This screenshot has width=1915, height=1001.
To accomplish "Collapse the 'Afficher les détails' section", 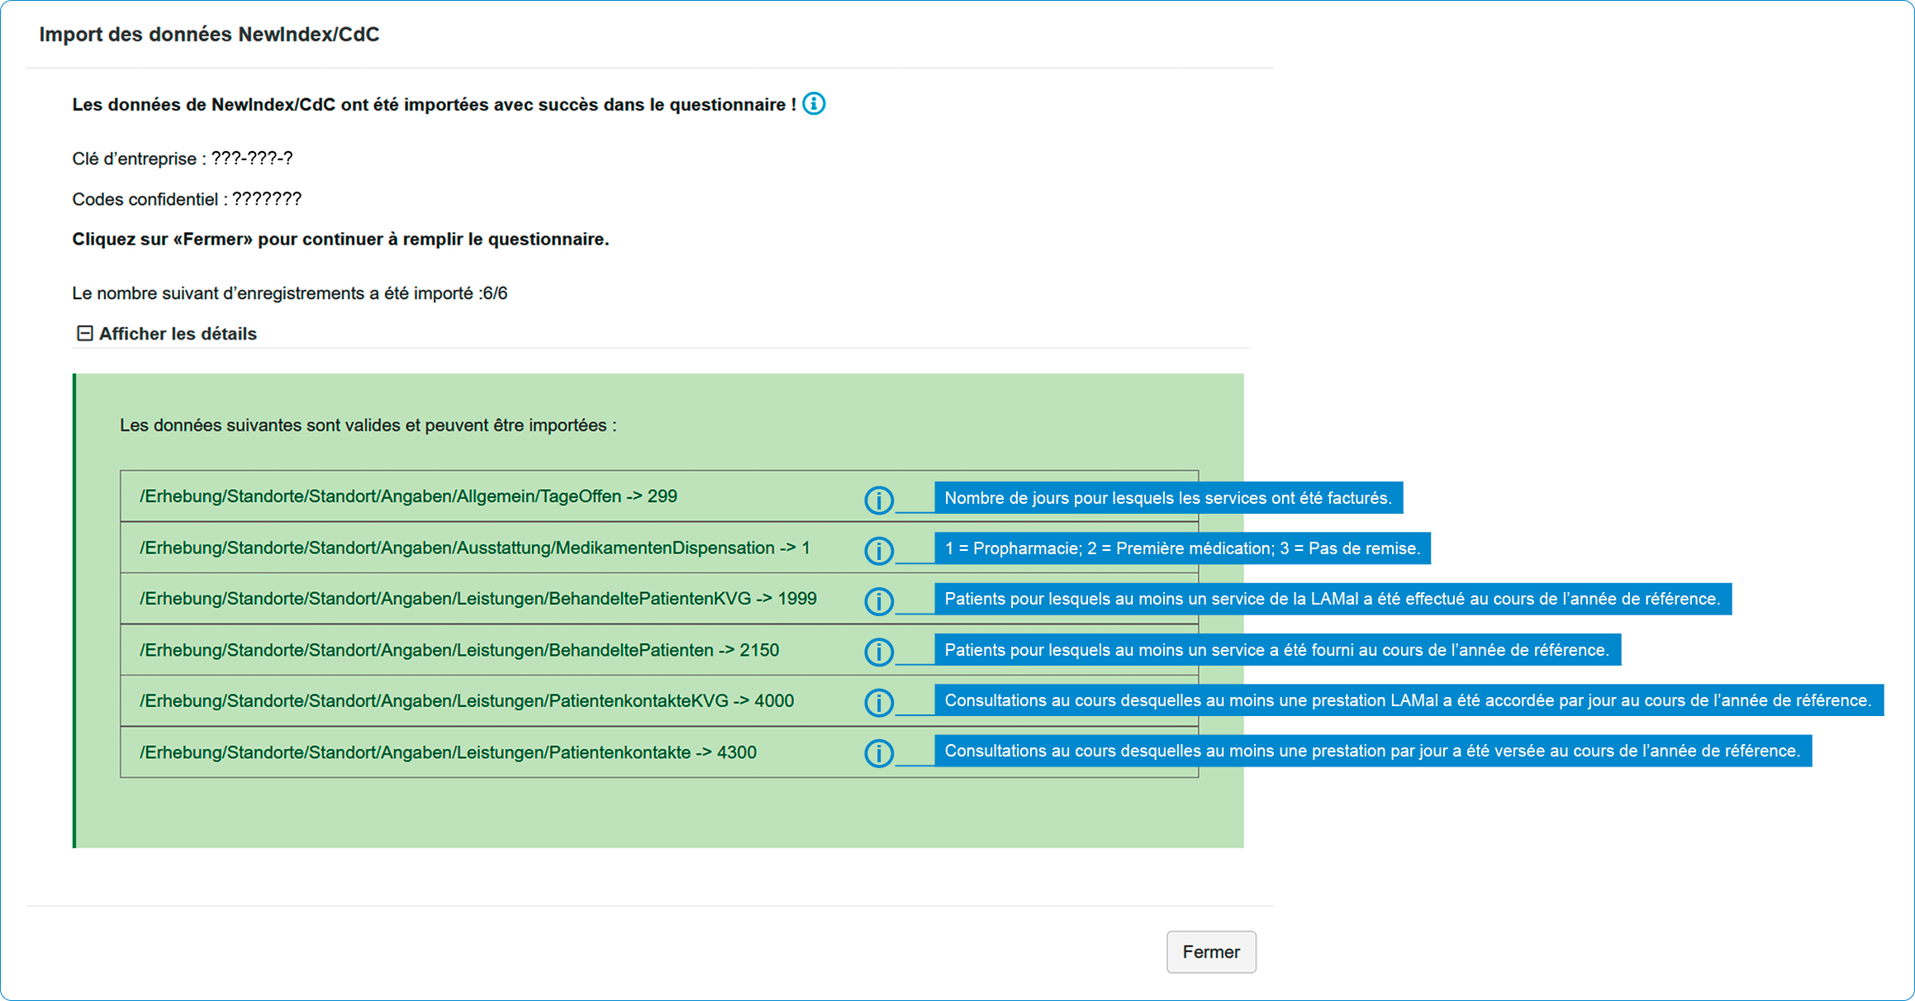I will [x=84, y=334].
